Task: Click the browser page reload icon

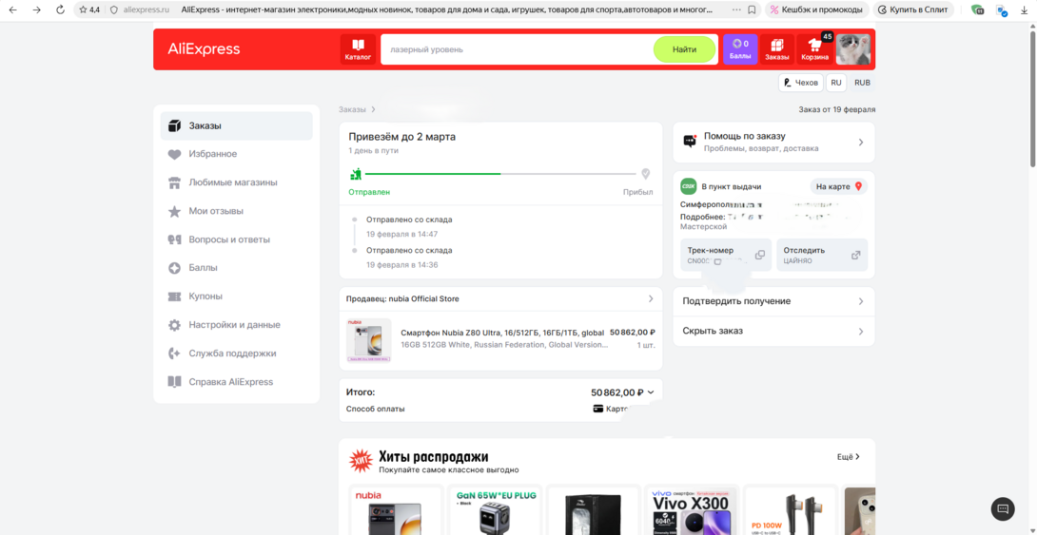Action: (x=60, y=10)
